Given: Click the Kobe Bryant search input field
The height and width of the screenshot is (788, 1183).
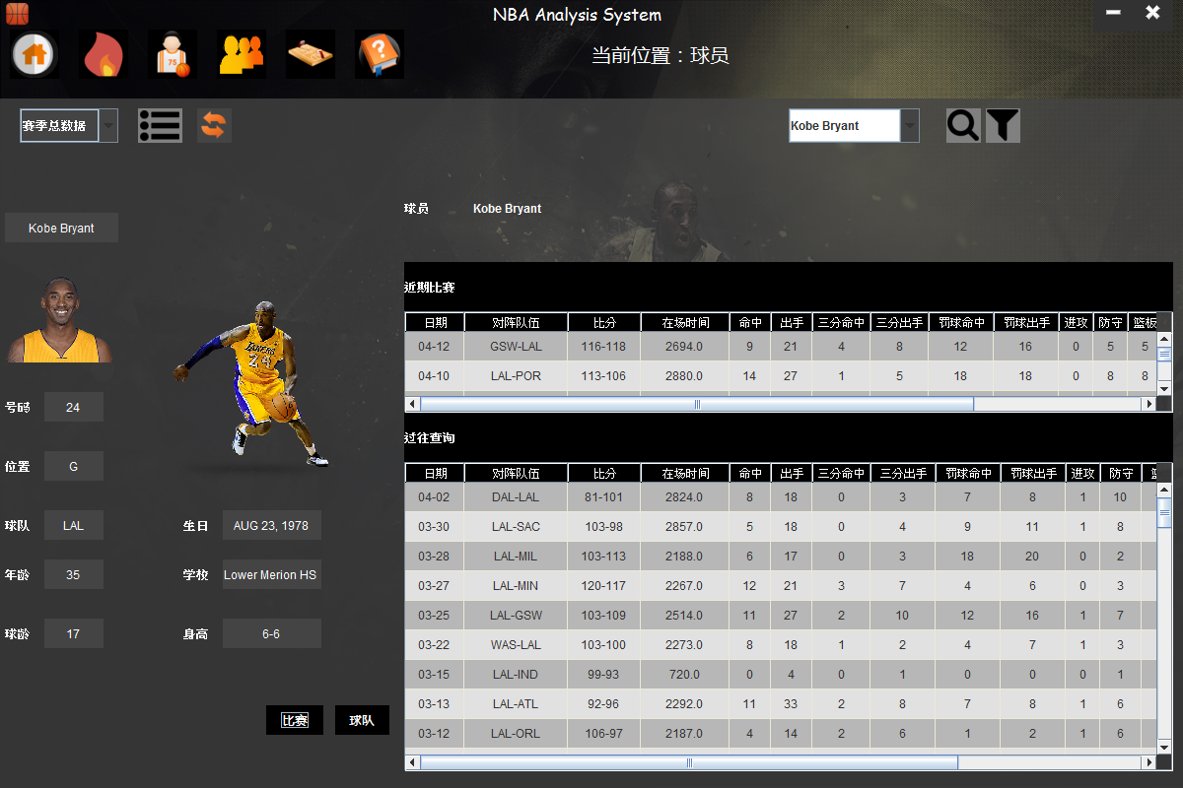Looking at the screenshot, I should [x=844, y=126].
